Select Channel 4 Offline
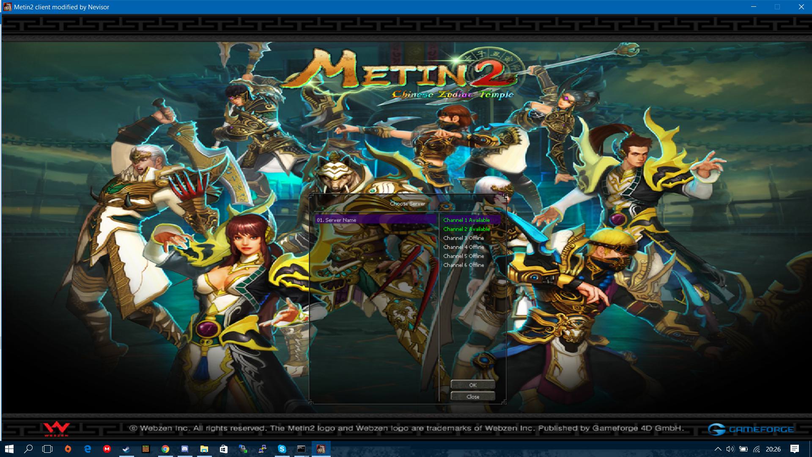This screenshot has width=812, height=457. 464,247
